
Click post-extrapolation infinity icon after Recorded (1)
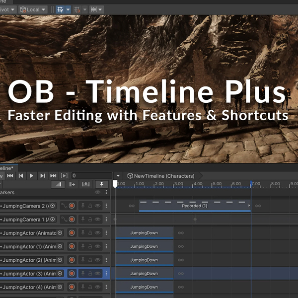point(258,206)
